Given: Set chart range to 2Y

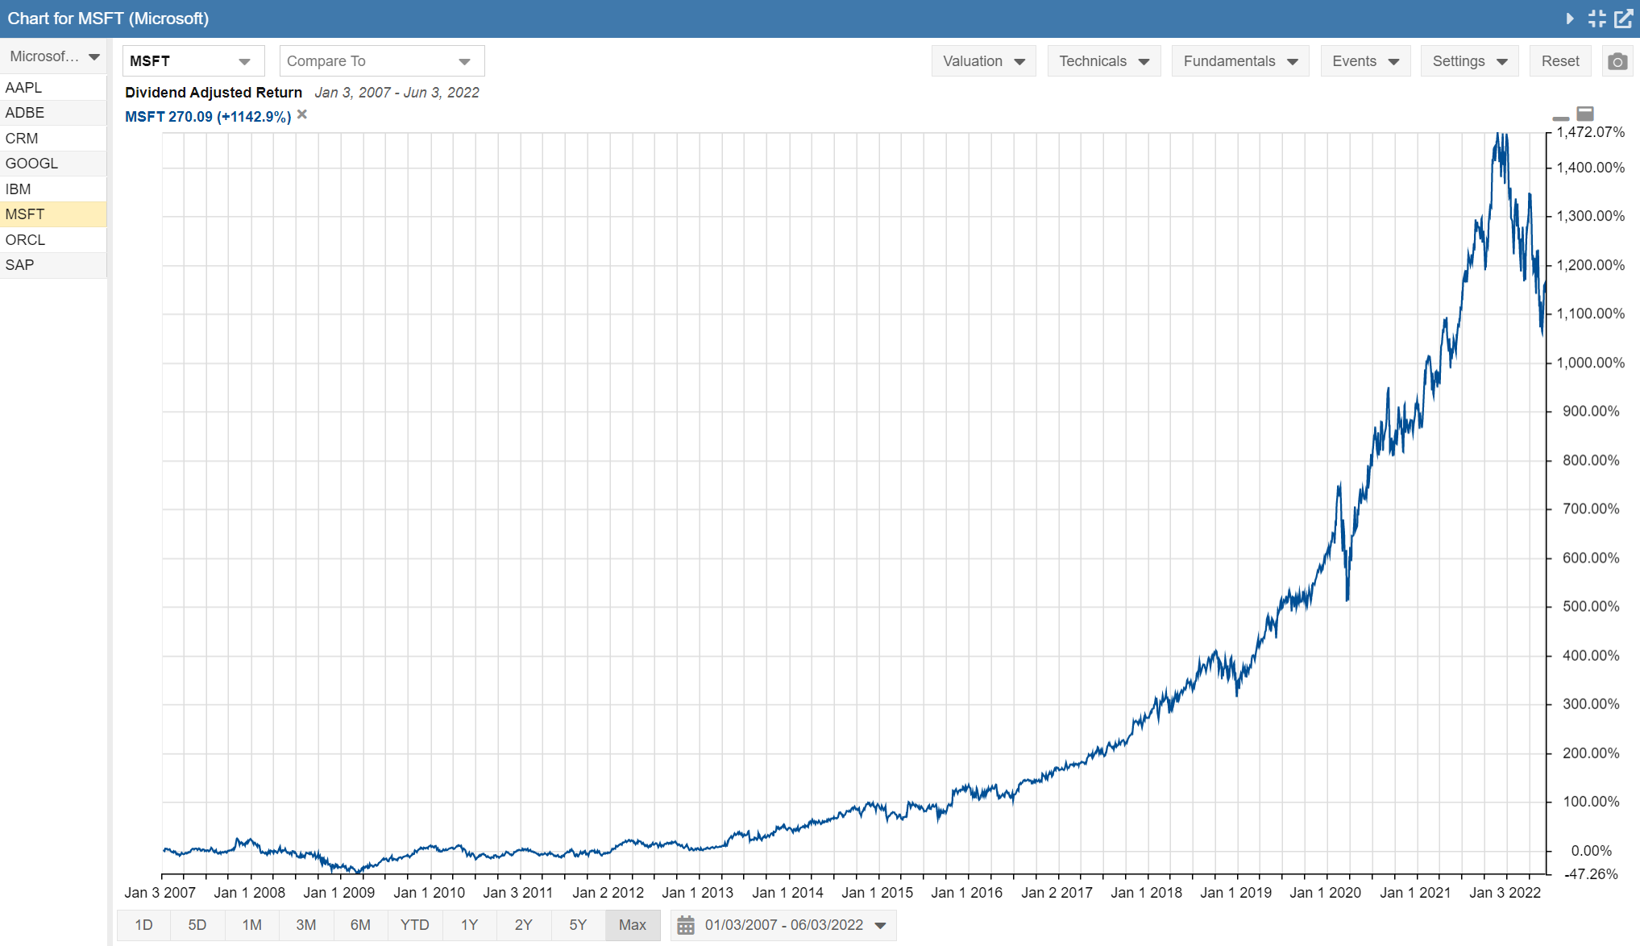Looking at the screenshot, I should pyautogui.click(x=524, y=925).
